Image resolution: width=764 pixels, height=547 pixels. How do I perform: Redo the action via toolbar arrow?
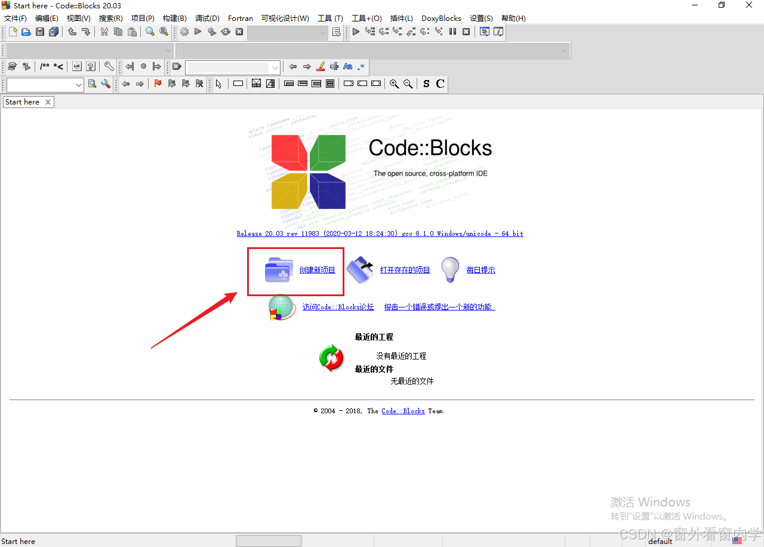point(86,32)
